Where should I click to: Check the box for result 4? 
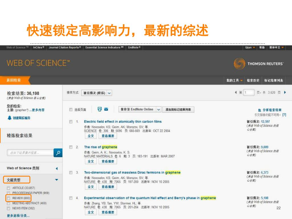click(x=71, y=198)
